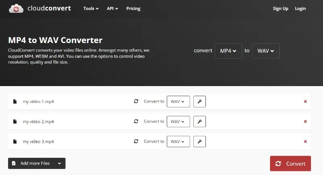Remove my video 1.mp4 with red X

click(305, 101)
